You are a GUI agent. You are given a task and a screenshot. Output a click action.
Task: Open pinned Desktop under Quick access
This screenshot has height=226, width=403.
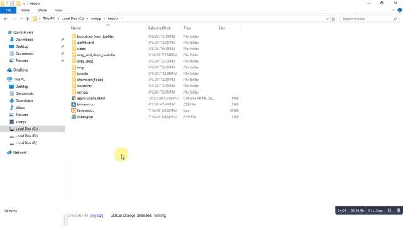click(22, 46)
